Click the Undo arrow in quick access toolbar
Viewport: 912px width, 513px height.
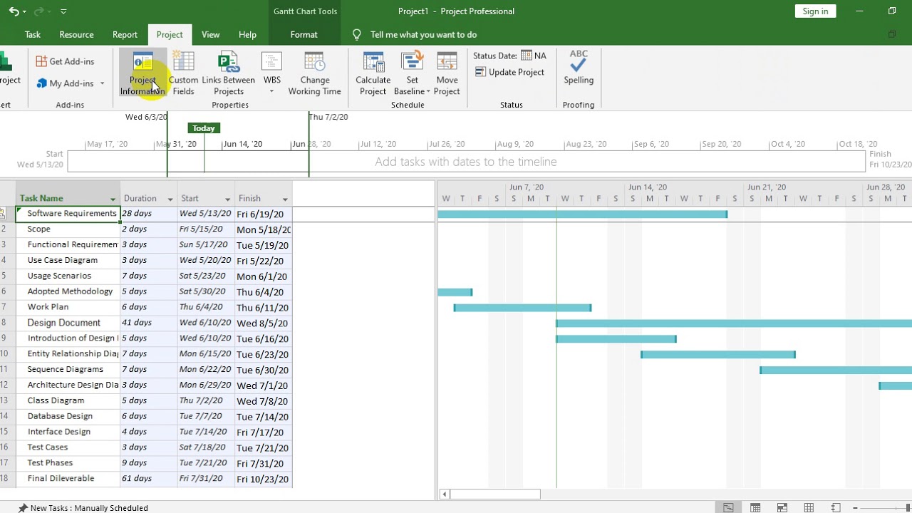[14, 11]
